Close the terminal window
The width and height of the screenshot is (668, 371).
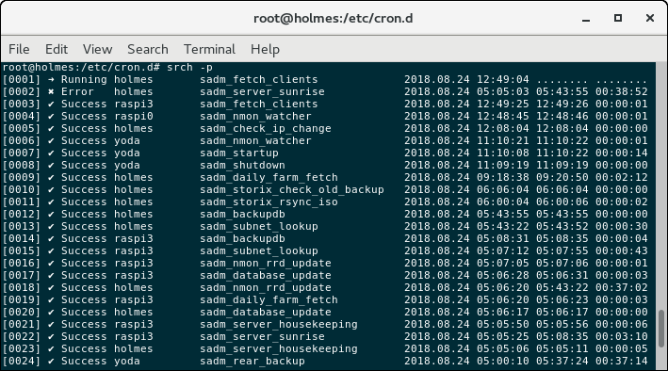pyautogui.click(x=650, y=18)
